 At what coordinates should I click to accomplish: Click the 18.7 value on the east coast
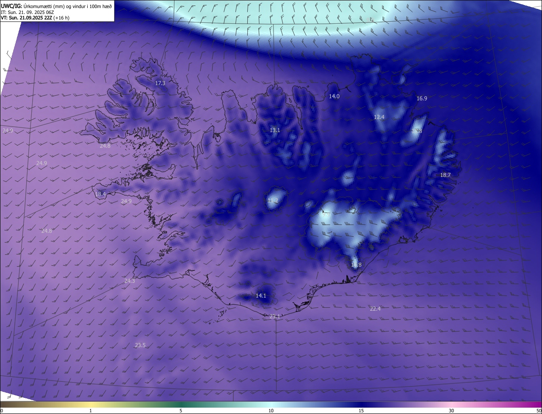tap(445, 175)
